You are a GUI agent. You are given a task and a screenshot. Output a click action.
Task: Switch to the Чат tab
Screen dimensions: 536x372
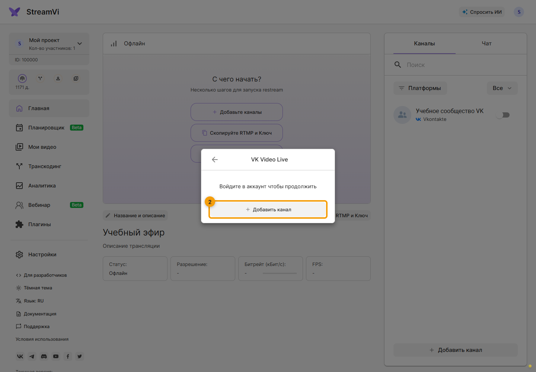486,44
